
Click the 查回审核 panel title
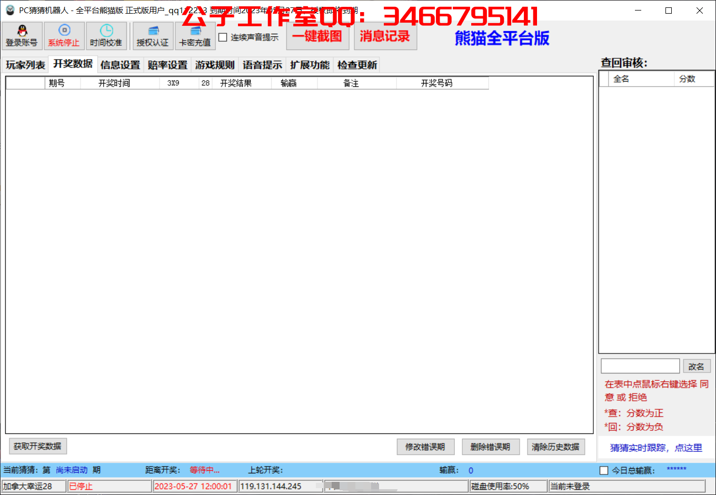pyautogui.click(x=624, y=63)
